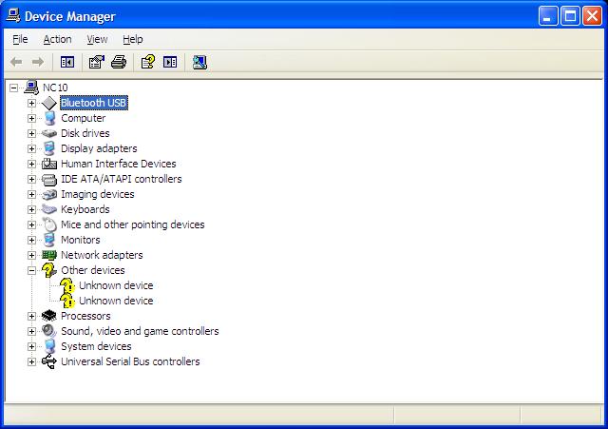Scan for hardware changes toolbar icon

(199, 62)
